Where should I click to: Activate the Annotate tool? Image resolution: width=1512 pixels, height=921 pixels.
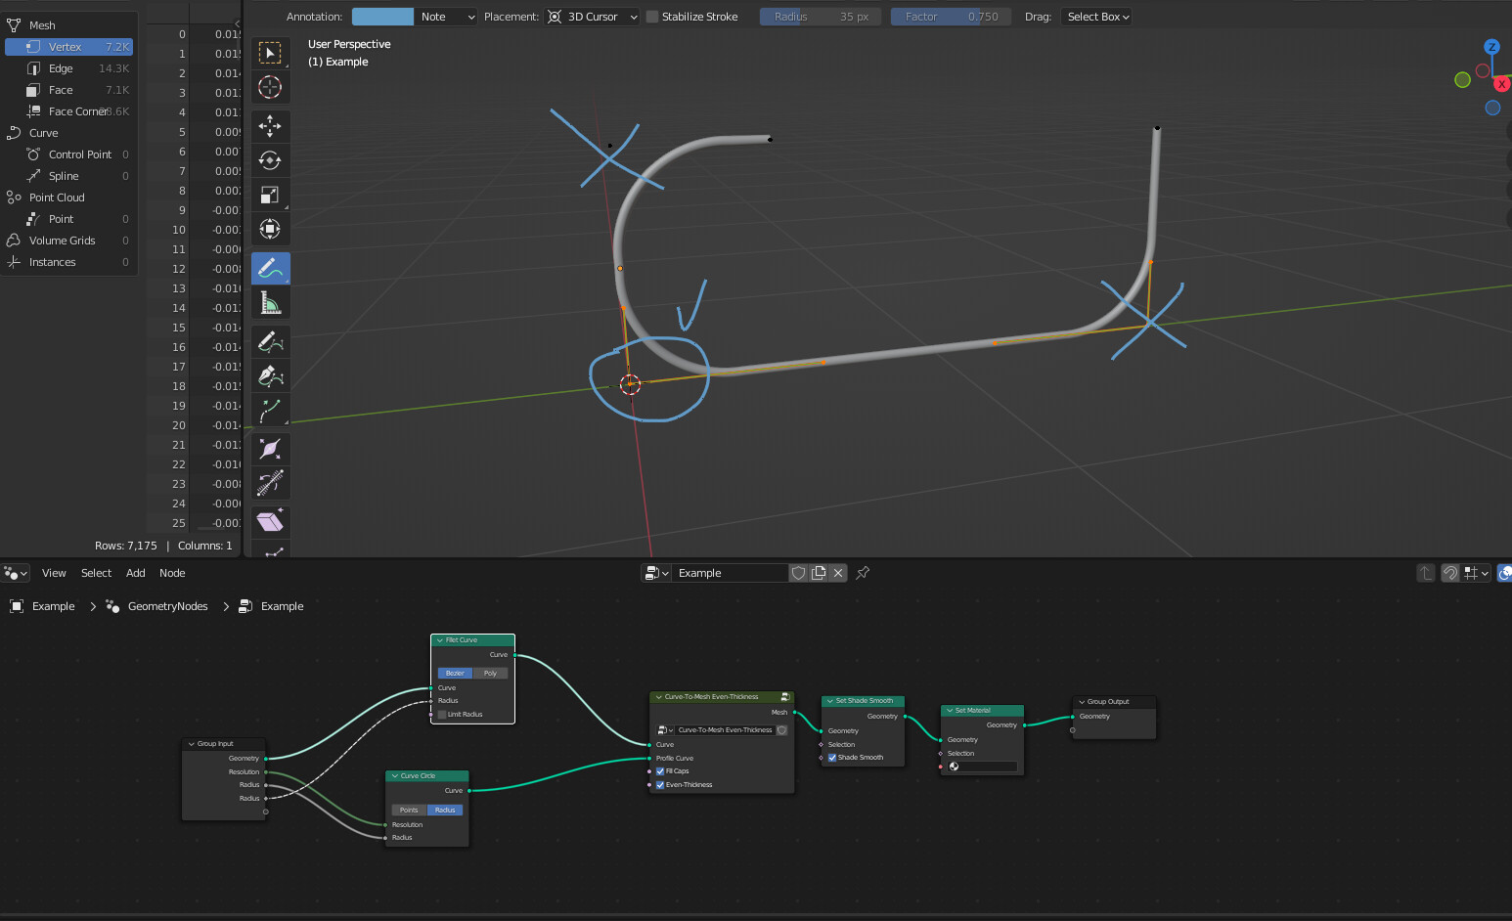coord(270,268)
